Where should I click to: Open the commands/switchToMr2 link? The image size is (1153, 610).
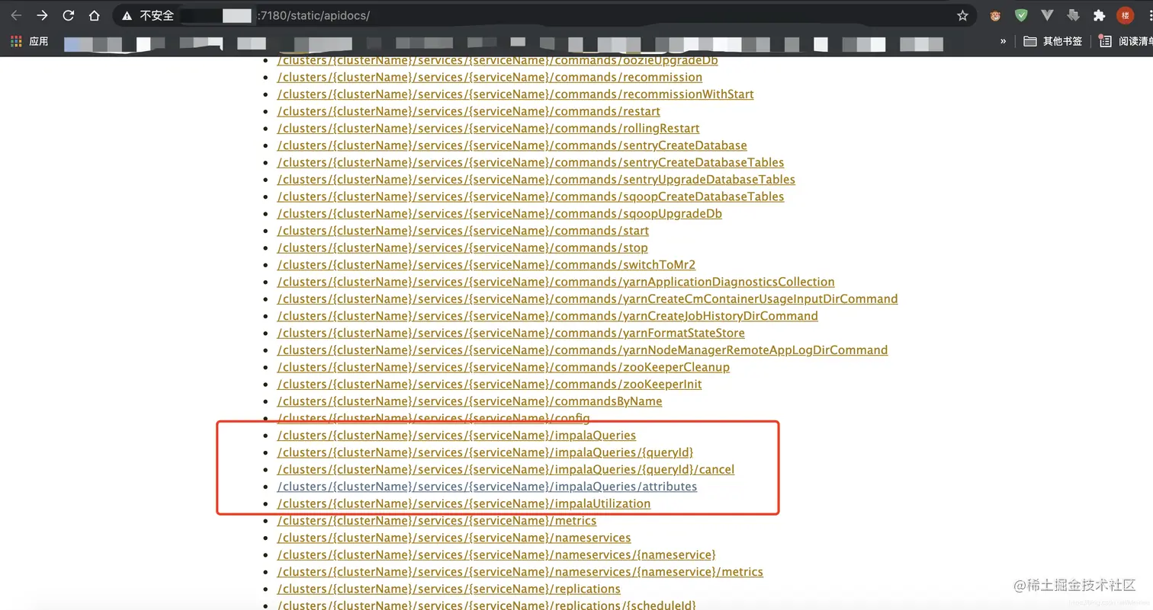point(487,265)
